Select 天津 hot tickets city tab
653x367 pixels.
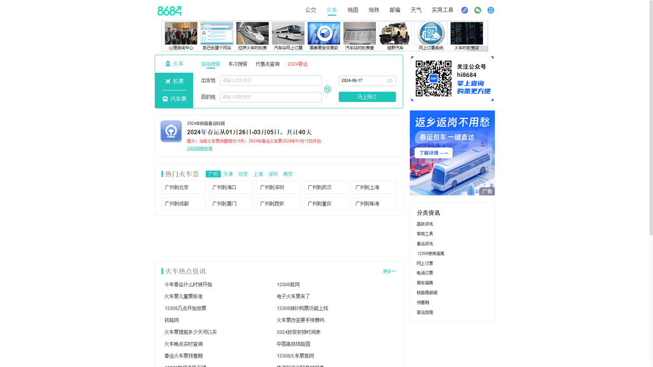[228, 174]
